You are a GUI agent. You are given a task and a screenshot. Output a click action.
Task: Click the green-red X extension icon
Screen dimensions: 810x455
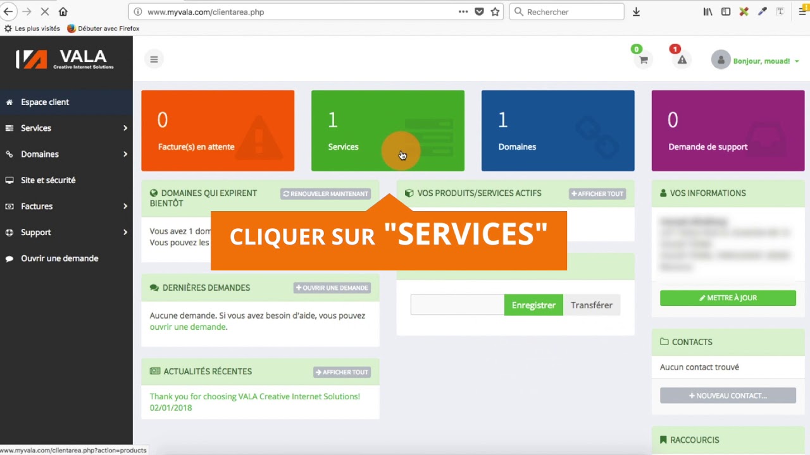[744, 11]
